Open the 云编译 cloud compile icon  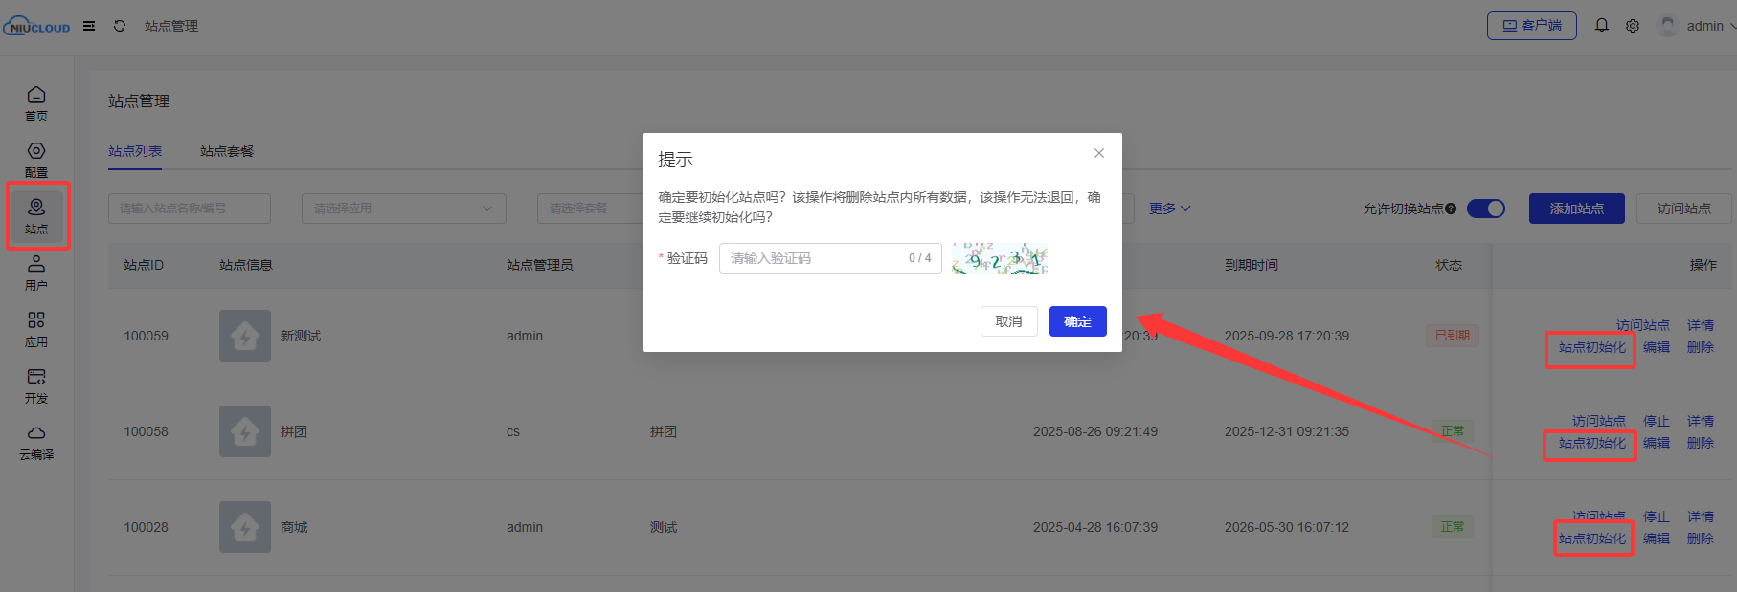pyautogui.click(x=36, y=441)
